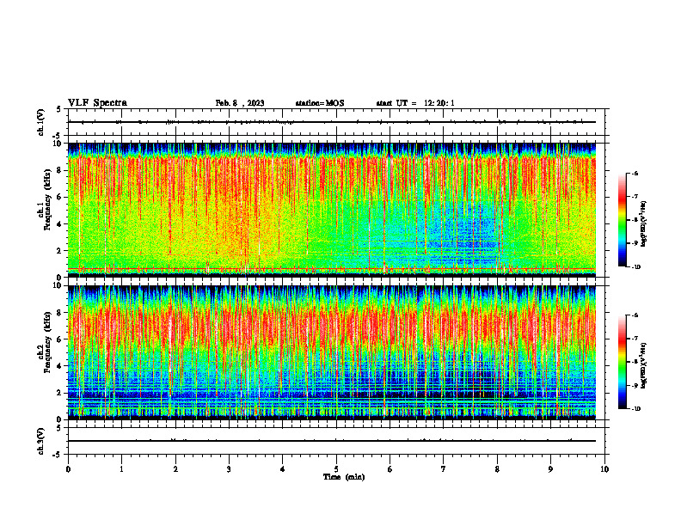Click time axis tick label '8'
This screenshot has width=681, height=526.
click(x=497, y=469)
